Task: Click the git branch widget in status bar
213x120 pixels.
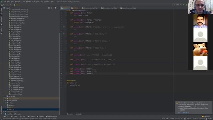Action: click(209, 119)
